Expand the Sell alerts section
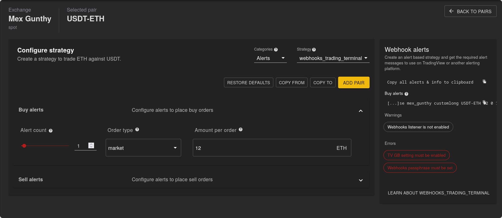This screenshot has height=218, width=502. click(361, 180)
